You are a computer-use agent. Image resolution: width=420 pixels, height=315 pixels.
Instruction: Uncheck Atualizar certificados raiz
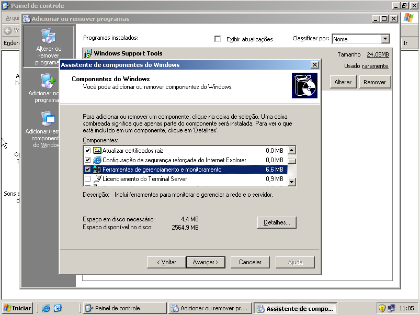(88, 150)
